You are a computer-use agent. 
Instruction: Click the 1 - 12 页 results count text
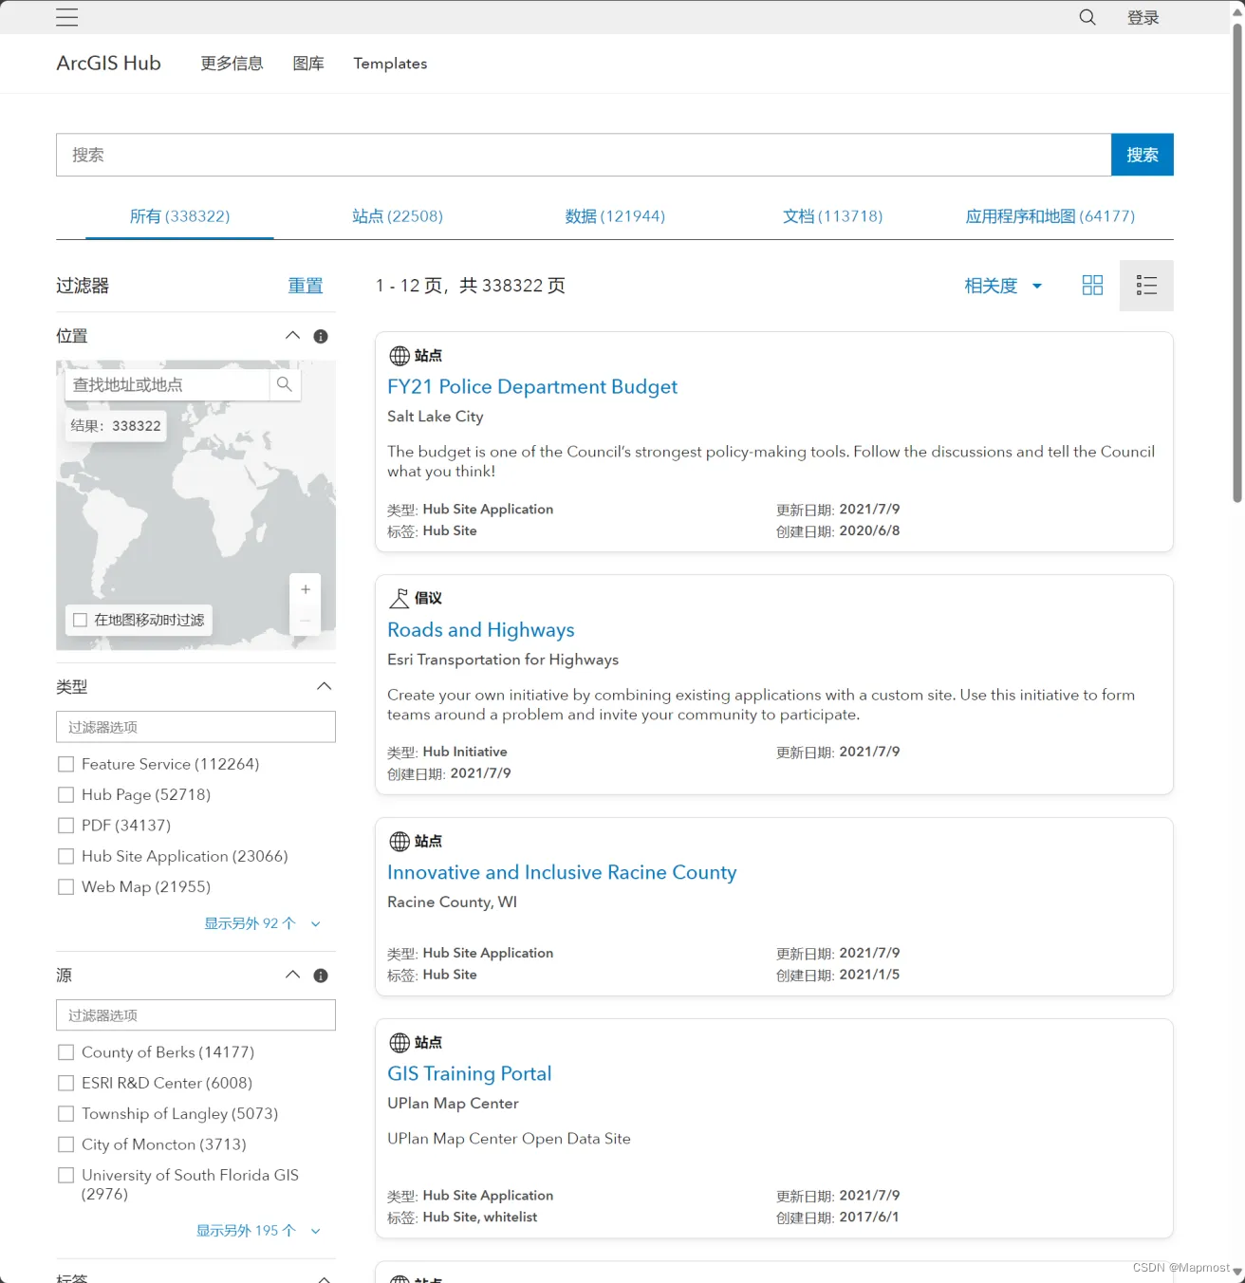pyautogui.click(x=471, y=286)
